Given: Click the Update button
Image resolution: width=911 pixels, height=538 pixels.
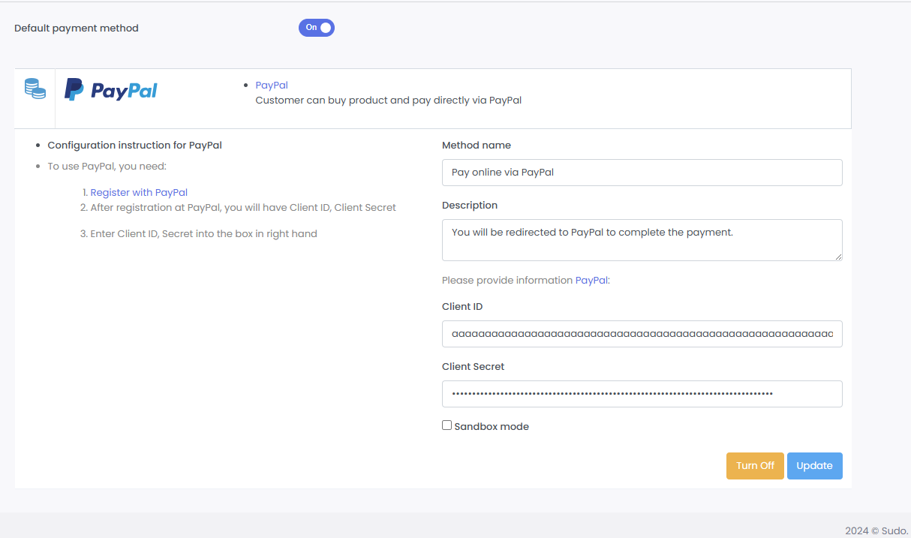Looking at the screenshot, I should point(814,466).
